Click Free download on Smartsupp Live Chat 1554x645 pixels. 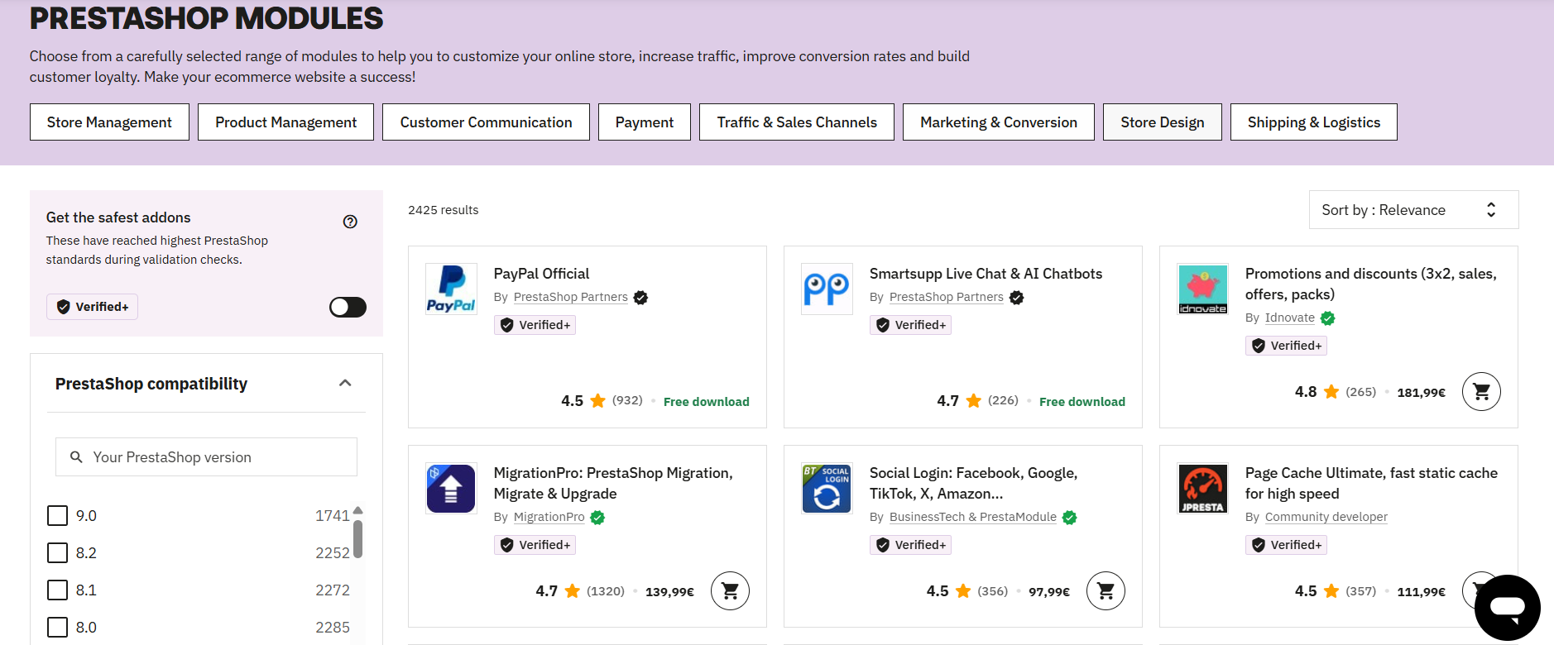pos(1082,402)
